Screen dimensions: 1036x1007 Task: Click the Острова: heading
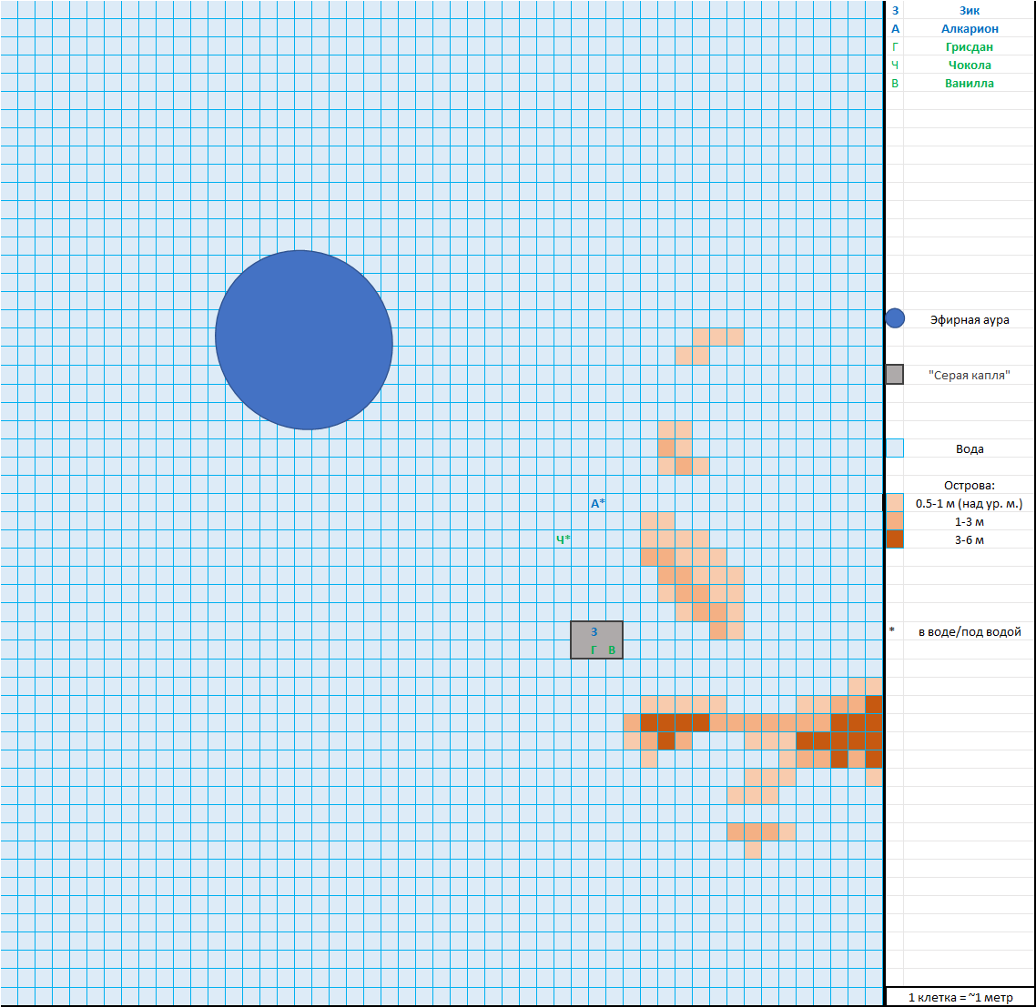pyautogui.click(x=970, y=486)
